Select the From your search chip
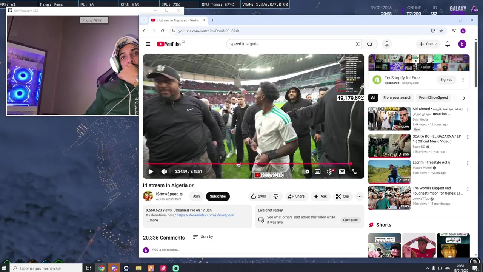This screenshot has width=483, height=272. click(x=397, y=97)
